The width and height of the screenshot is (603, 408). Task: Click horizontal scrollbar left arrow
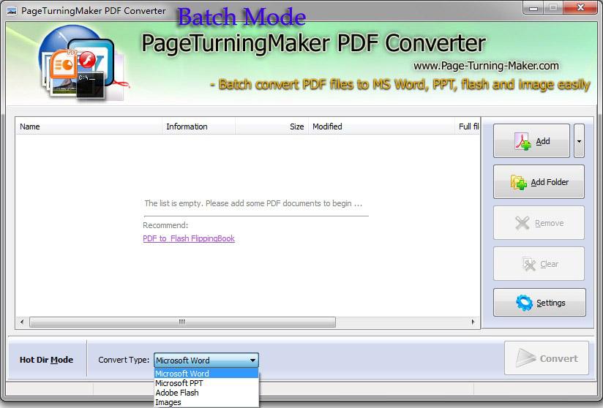[x=22, y=322]
